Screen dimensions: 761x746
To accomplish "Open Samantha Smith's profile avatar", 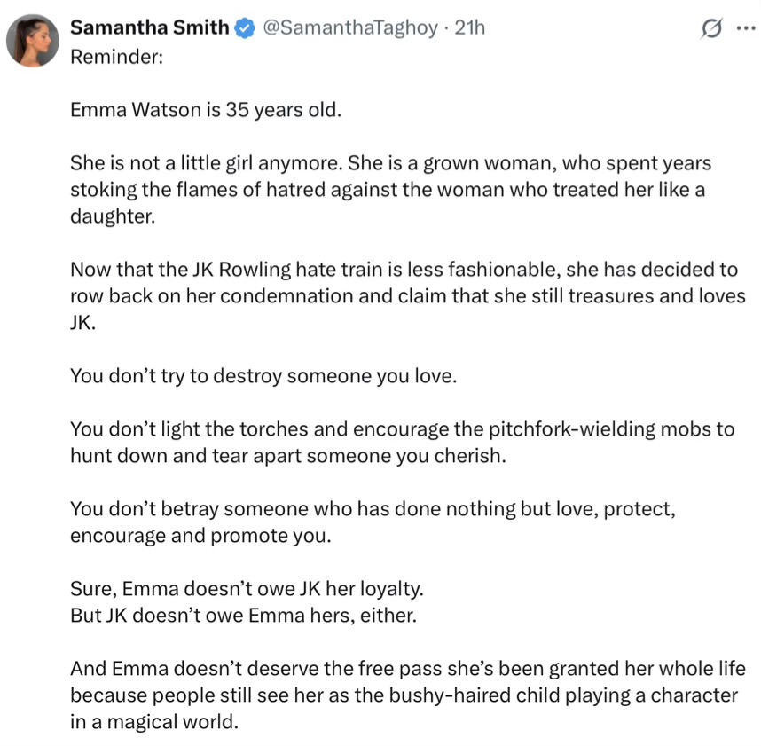I will pyautogui.click(x=33, y=40).
